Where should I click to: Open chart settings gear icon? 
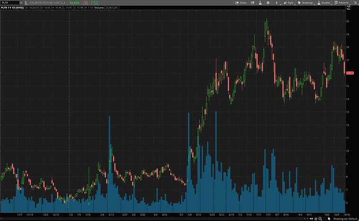point(268,3)
